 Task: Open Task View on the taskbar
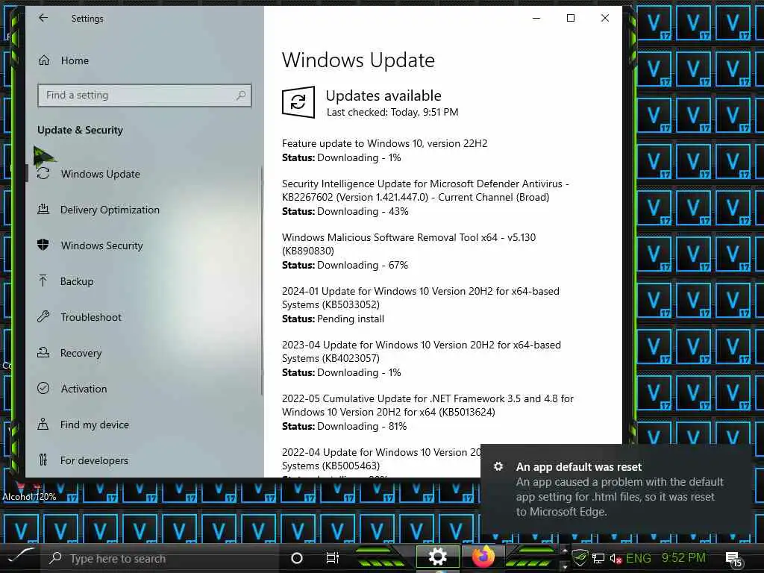coord(332,558)
